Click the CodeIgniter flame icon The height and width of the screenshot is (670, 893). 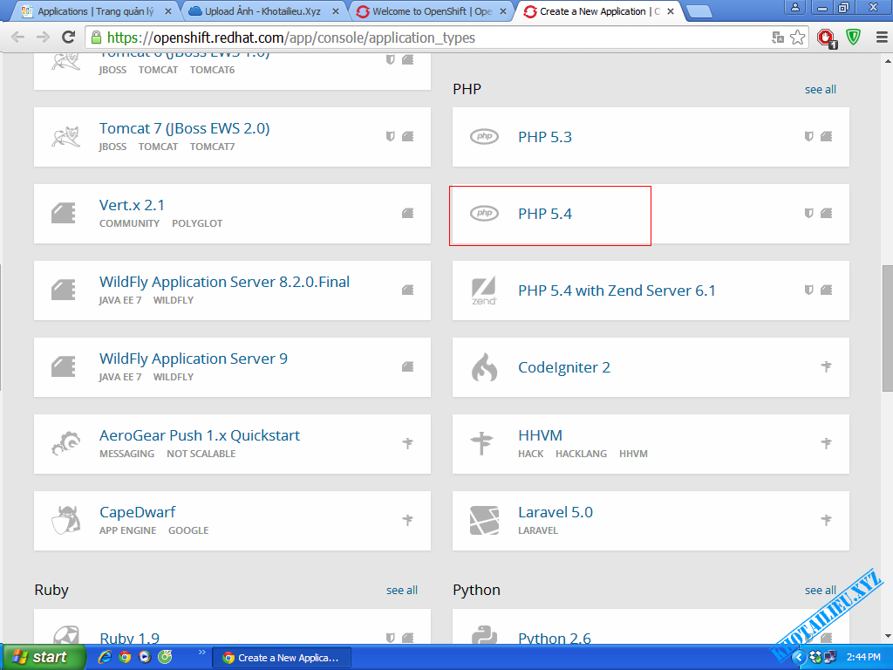click(484, 367)
